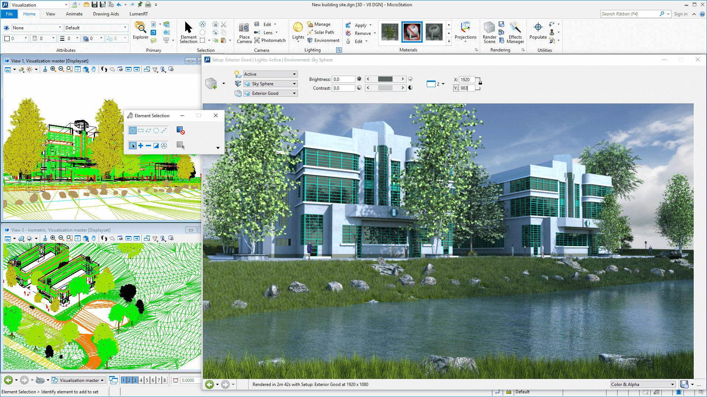The height and width of the screenshot is (397, 707).
Task: Toggle view number 4 on
Action: (141, 380)
